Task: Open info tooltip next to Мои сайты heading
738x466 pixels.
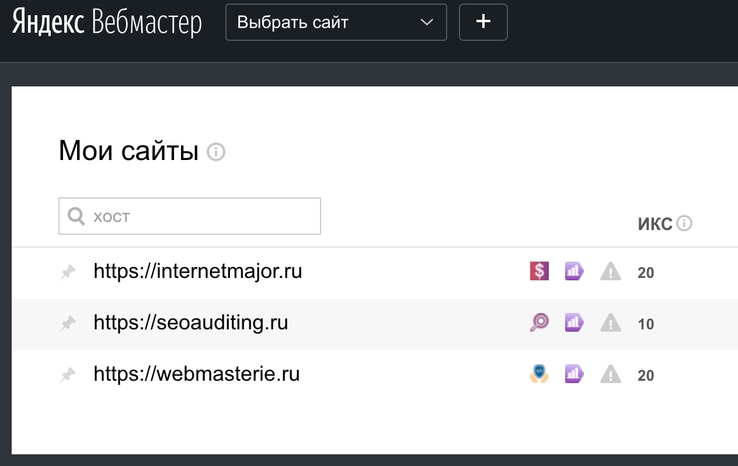Action: pos(216,152)
